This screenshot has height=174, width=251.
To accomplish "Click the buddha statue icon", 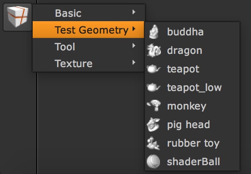I will (154, 32).
